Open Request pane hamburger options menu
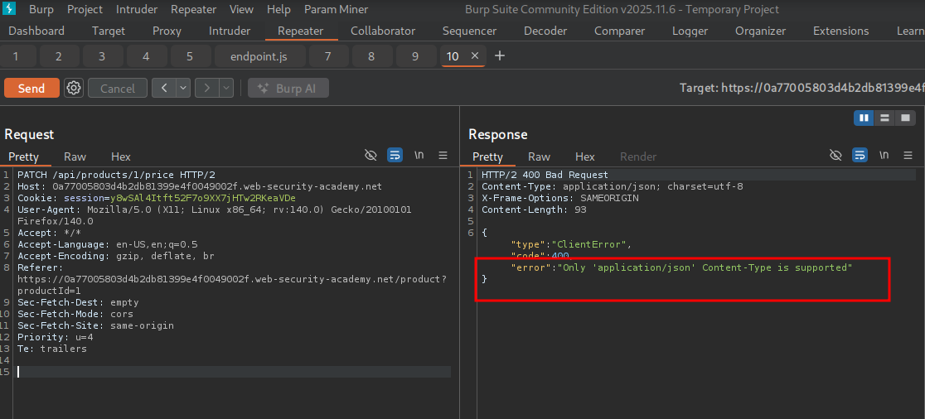Image resolution: width=925 pixels, height=419 pixels. pos(443,156)
